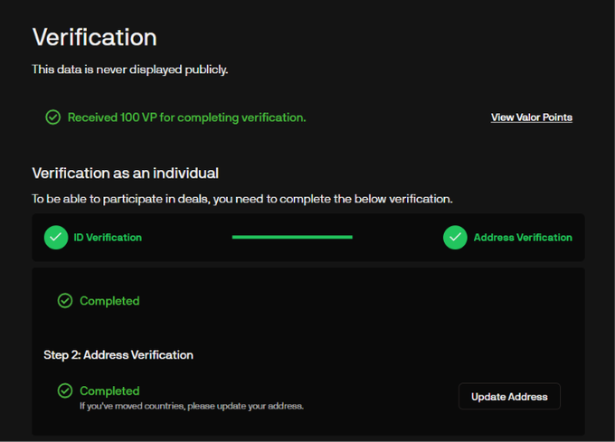Select the ID Verification step label
Image resolution: width=615 pixels, height=442 pixels.
(x=108, y=238)
